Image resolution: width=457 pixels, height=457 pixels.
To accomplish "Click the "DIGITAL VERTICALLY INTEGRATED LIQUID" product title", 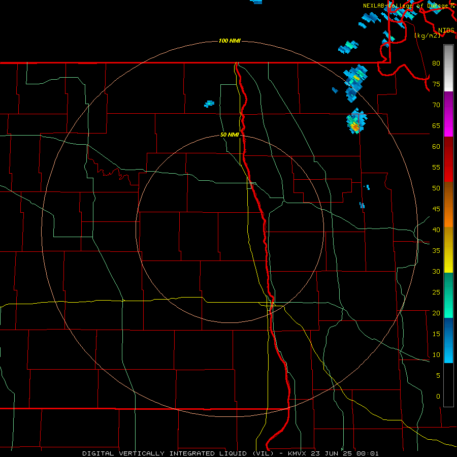I will pos(165,453).
